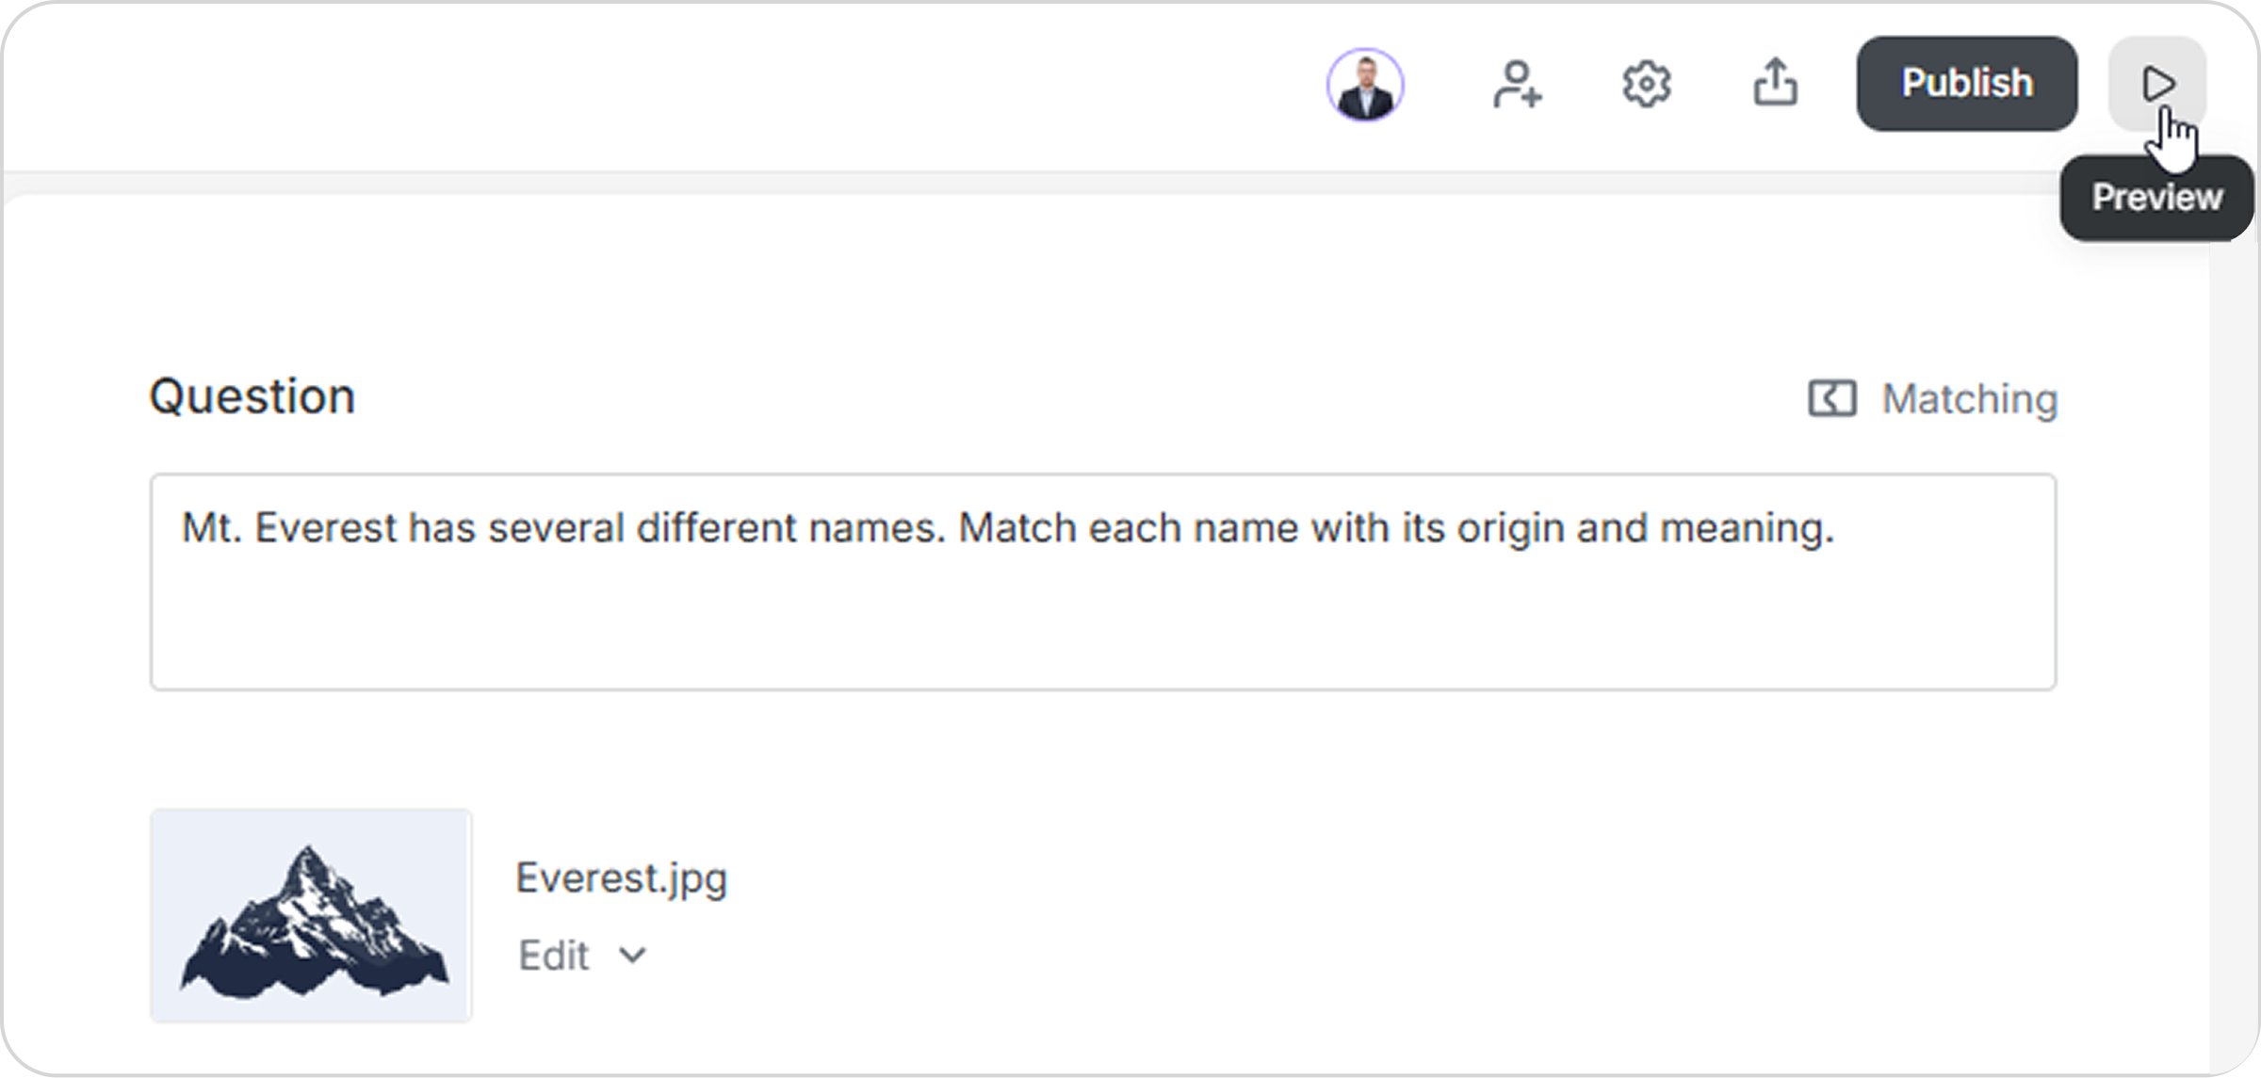Open settings gear icon
Viewport: 2261px width, 1078px height.
(x=1646, y=84)
